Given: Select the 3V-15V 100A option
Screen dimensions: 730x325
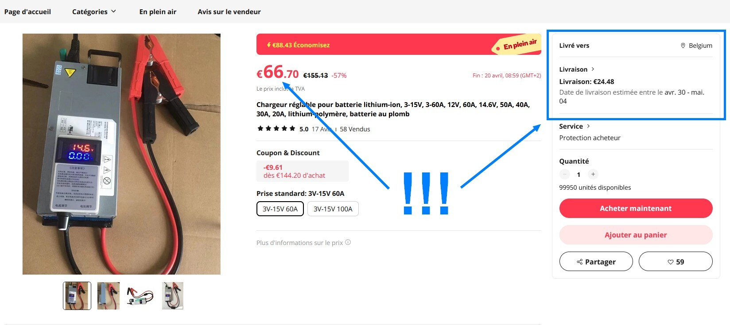Looking at the screenshot, I should point(333,209).
